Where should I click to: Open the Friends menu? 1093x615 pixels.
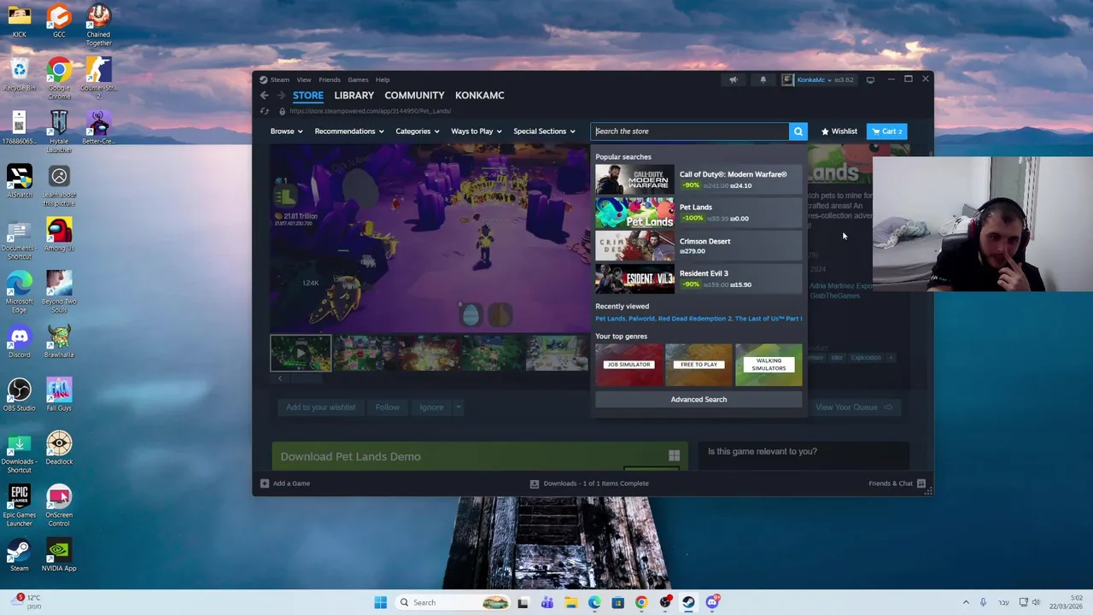click(x=330, y=80)
